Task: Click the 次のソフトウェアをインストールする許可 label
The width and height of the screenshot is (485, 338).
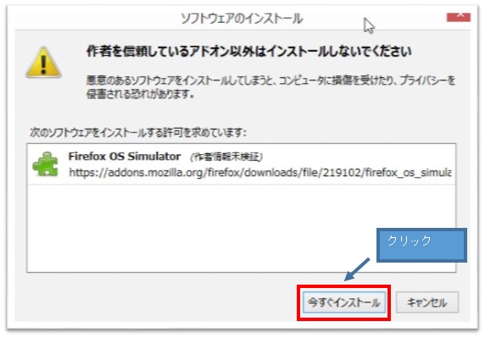Action: (138, 132)
